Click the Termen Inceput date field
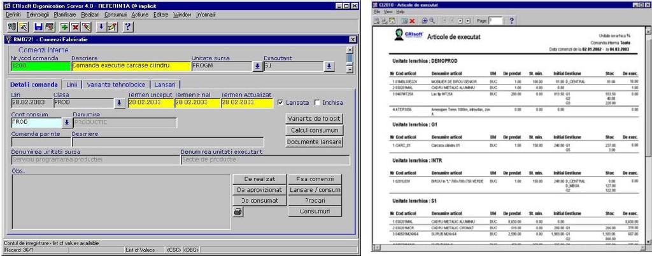652x256 pixels. (151, 103)
